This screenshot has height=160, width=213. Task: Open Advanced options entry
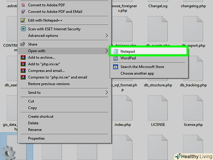click(64, 36)
